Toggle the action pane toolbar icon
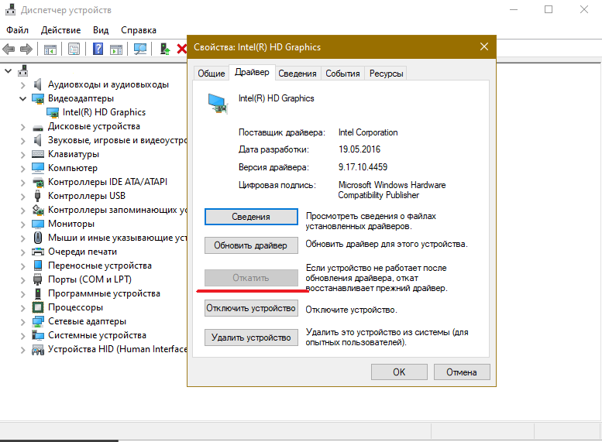This screenshot has width=602, height=442. pyautogui.click(x=116, y=49)
